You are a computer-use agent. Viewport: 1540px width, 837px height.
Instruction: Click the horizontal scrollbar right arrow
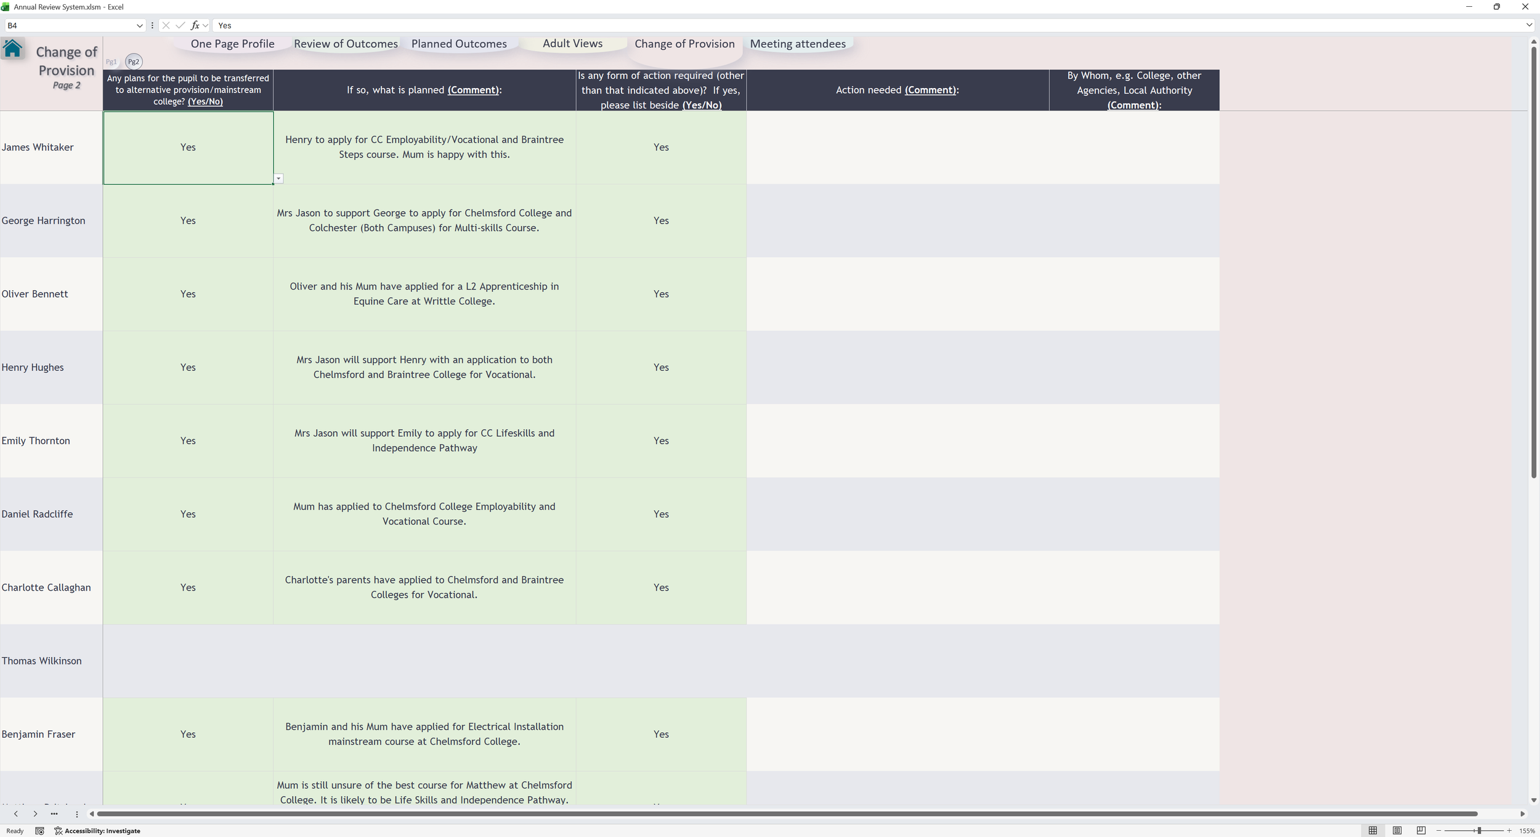pyautogui.click(x=1522, y=814)
